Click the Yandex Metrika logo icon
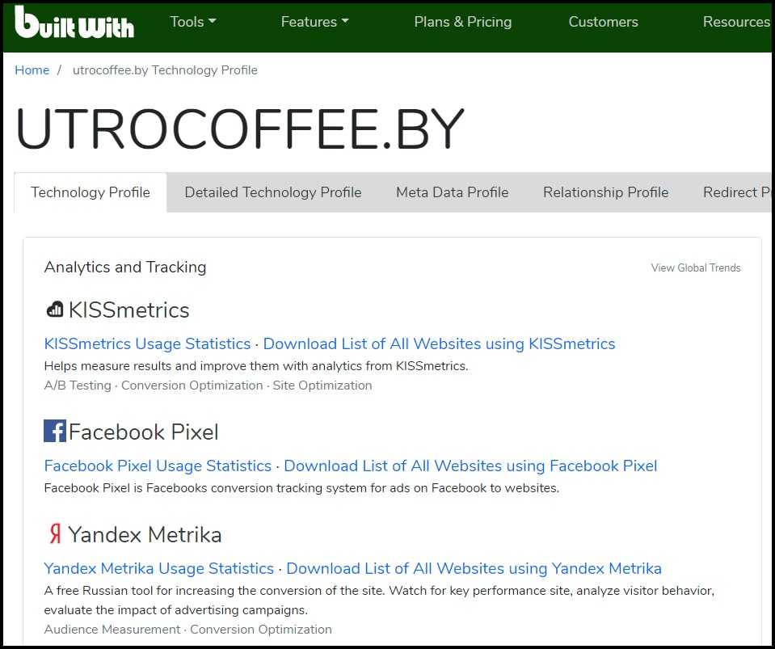Image resolution: width=775 pixels, height=649 pixels. (54, 534)
